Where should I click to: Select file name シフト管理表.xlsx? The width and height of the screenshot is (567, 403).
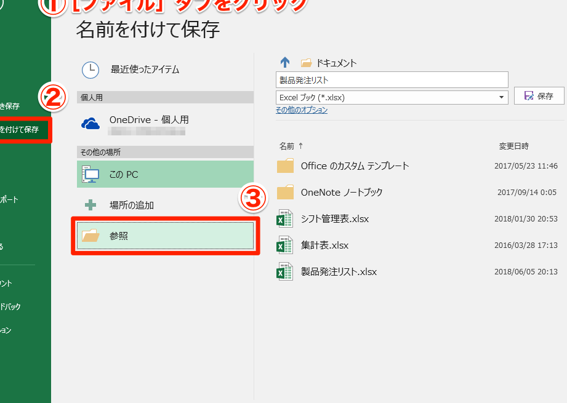click(335, 218)
